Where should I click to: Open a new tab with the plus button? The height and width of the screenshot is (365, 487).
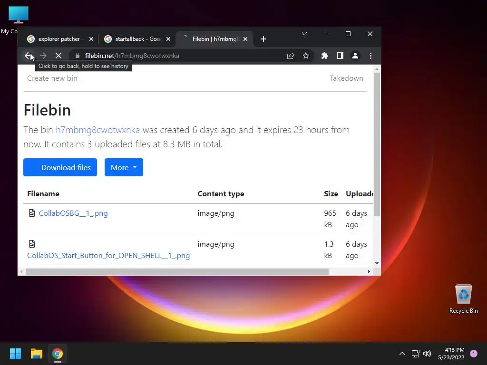263,39
